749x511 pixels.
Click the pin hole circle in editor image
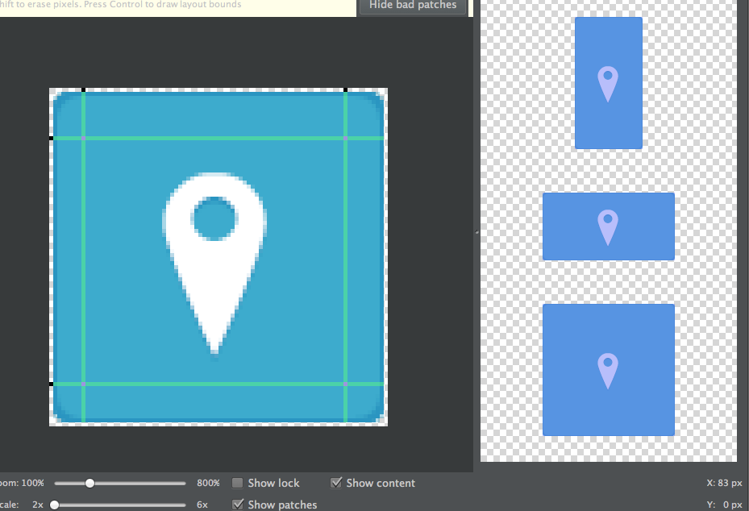click(x=214, y=218)
